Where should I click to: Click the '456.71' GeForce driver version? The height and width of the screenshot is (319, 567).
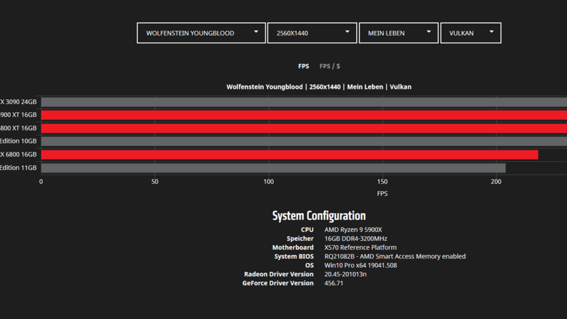click(334, 283)
